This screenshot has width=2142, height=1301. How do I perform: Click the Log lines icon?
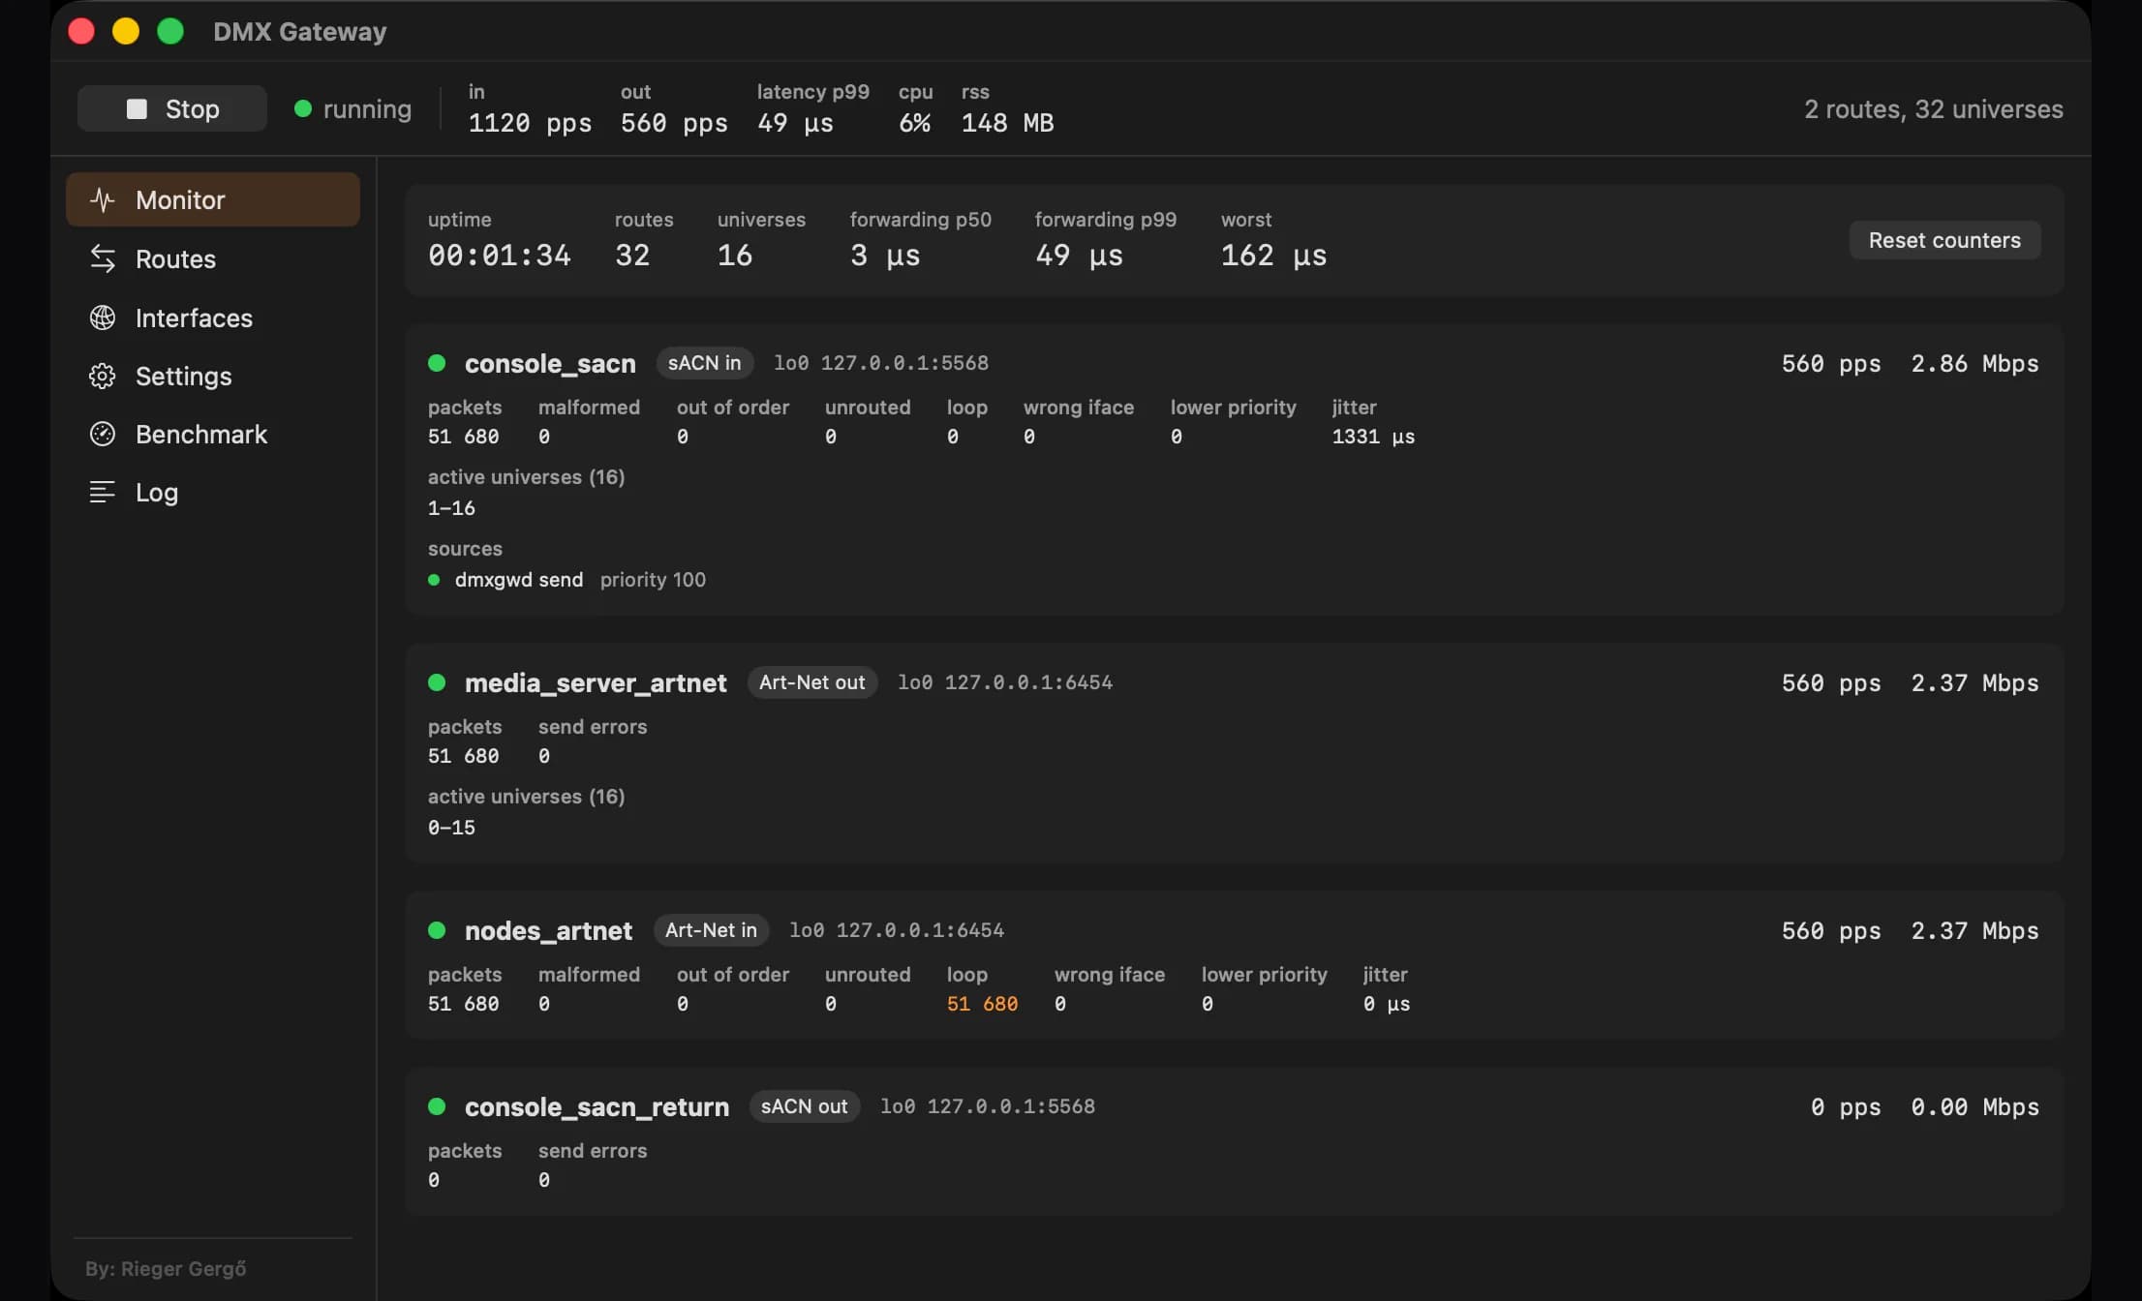102,492
